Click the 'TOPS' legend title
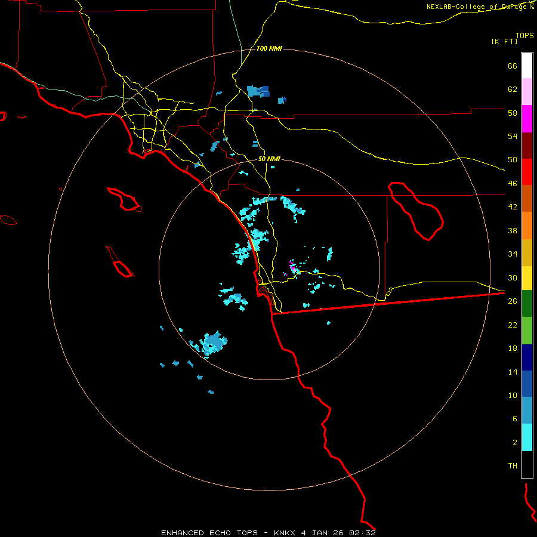The height and width of the screenshot is (537, 537). tap(524, 35)
